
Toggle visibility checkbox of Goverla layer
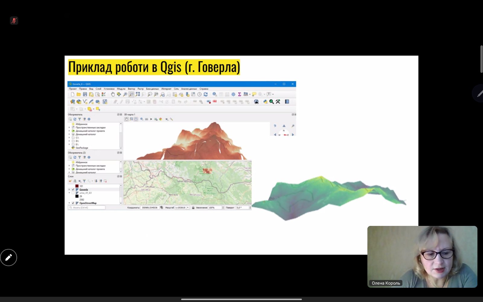pyautogui.click(x=73, y=190)
